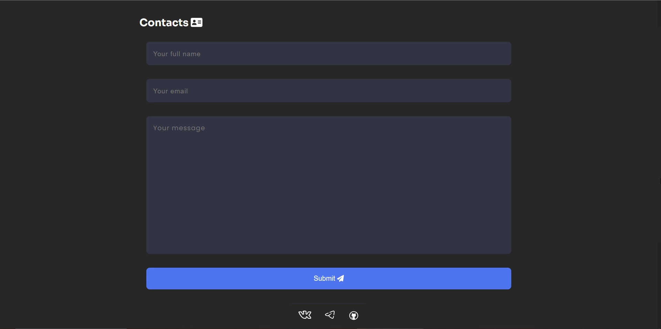Click the "Your email" placeholder text
661x329 pixels.
pos(170,91)
